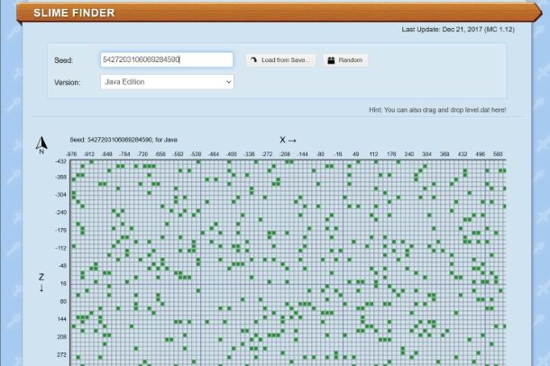Click the north compass arrow icon

click(x=41, y=145)
